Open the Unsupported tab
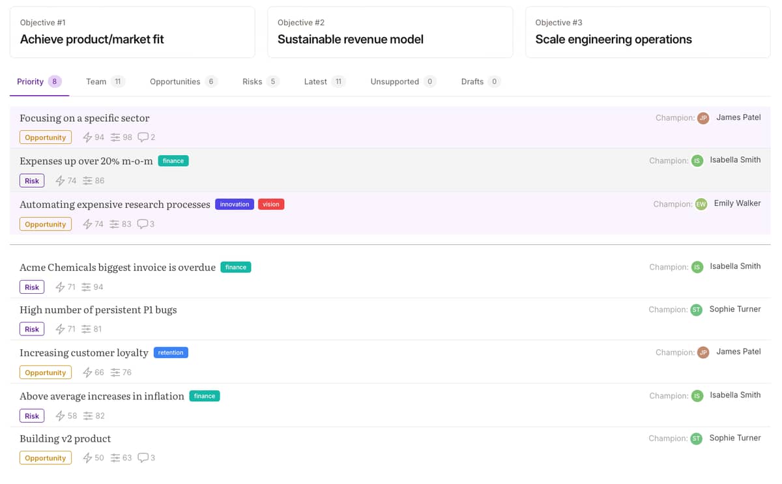Image resolution: width=782 pixels, height=484 pixels. pyautogui.click(x=403, y=81)
